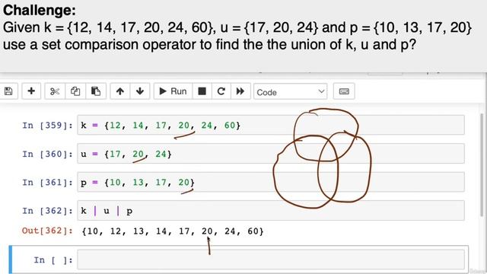Click the empty input cell at the bottom
This screenshot has height=274, width=487.
[271, 260]
